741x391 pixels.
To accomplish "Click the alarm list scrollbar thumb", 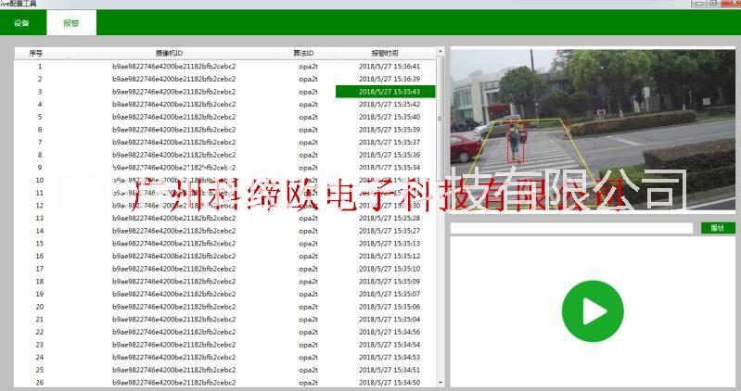I will pyautogui.click(x=441, y=118).
